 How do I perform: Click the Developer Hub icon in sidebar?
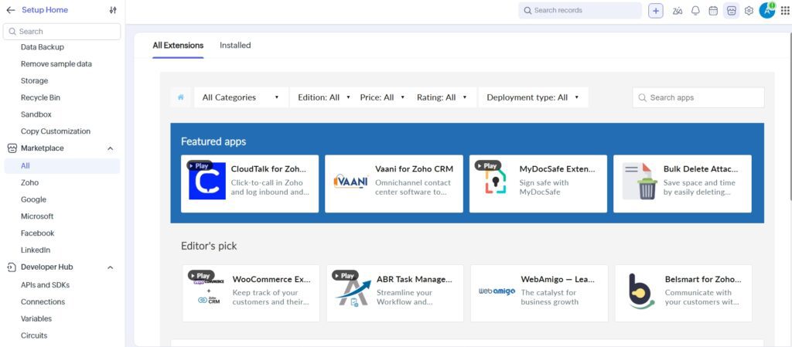[12, 267]
